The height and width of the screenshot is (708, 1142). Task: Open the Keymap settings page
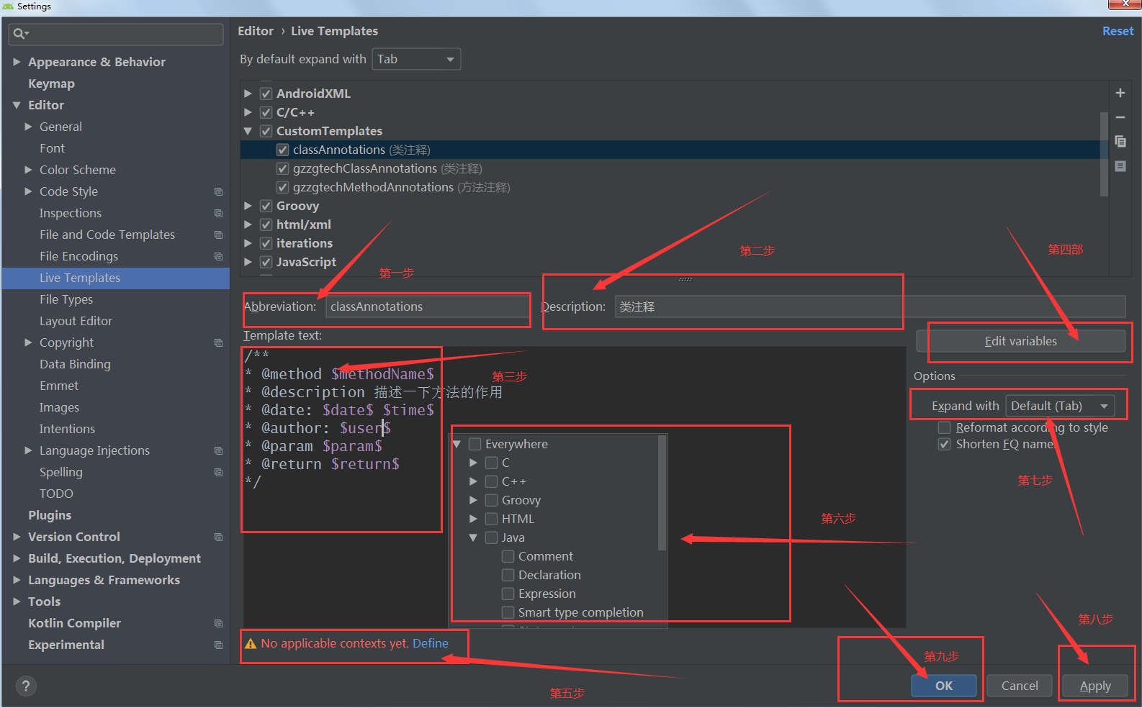click(51, 83)
